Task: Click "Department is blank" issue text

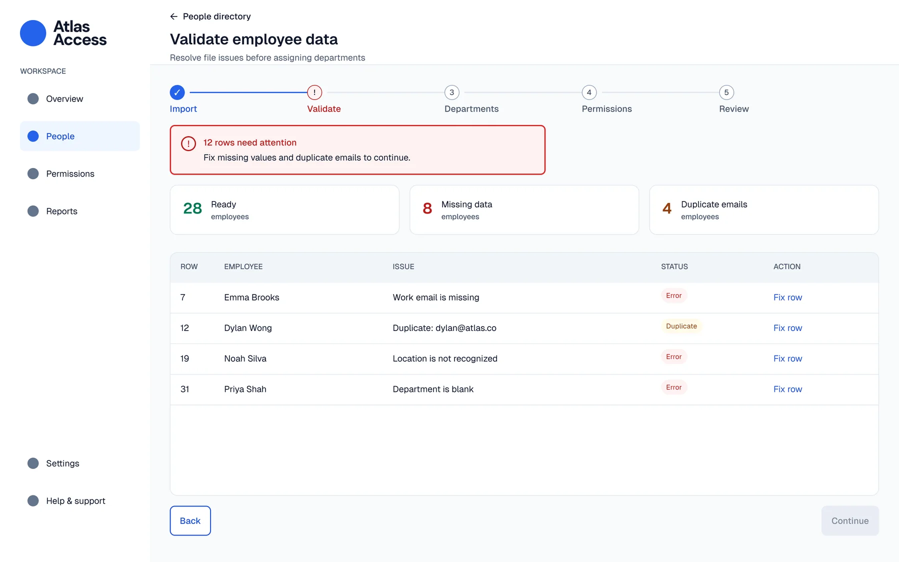Action: point(433,389)
